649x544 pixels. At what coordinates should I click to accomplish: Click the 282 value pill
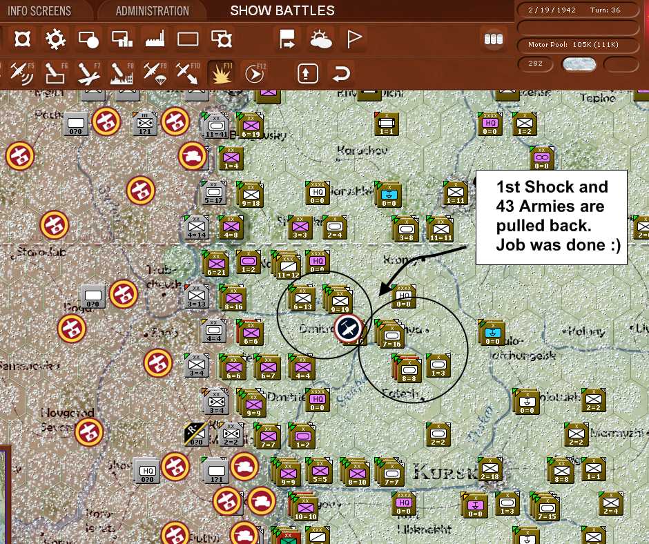(535, 64)
